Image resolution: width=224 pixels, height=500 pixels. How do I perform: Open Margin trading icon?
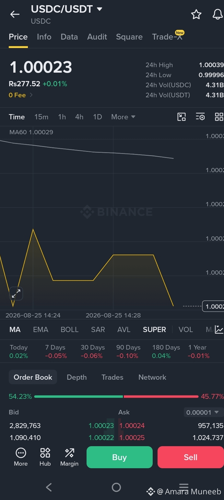coord(69,457)
